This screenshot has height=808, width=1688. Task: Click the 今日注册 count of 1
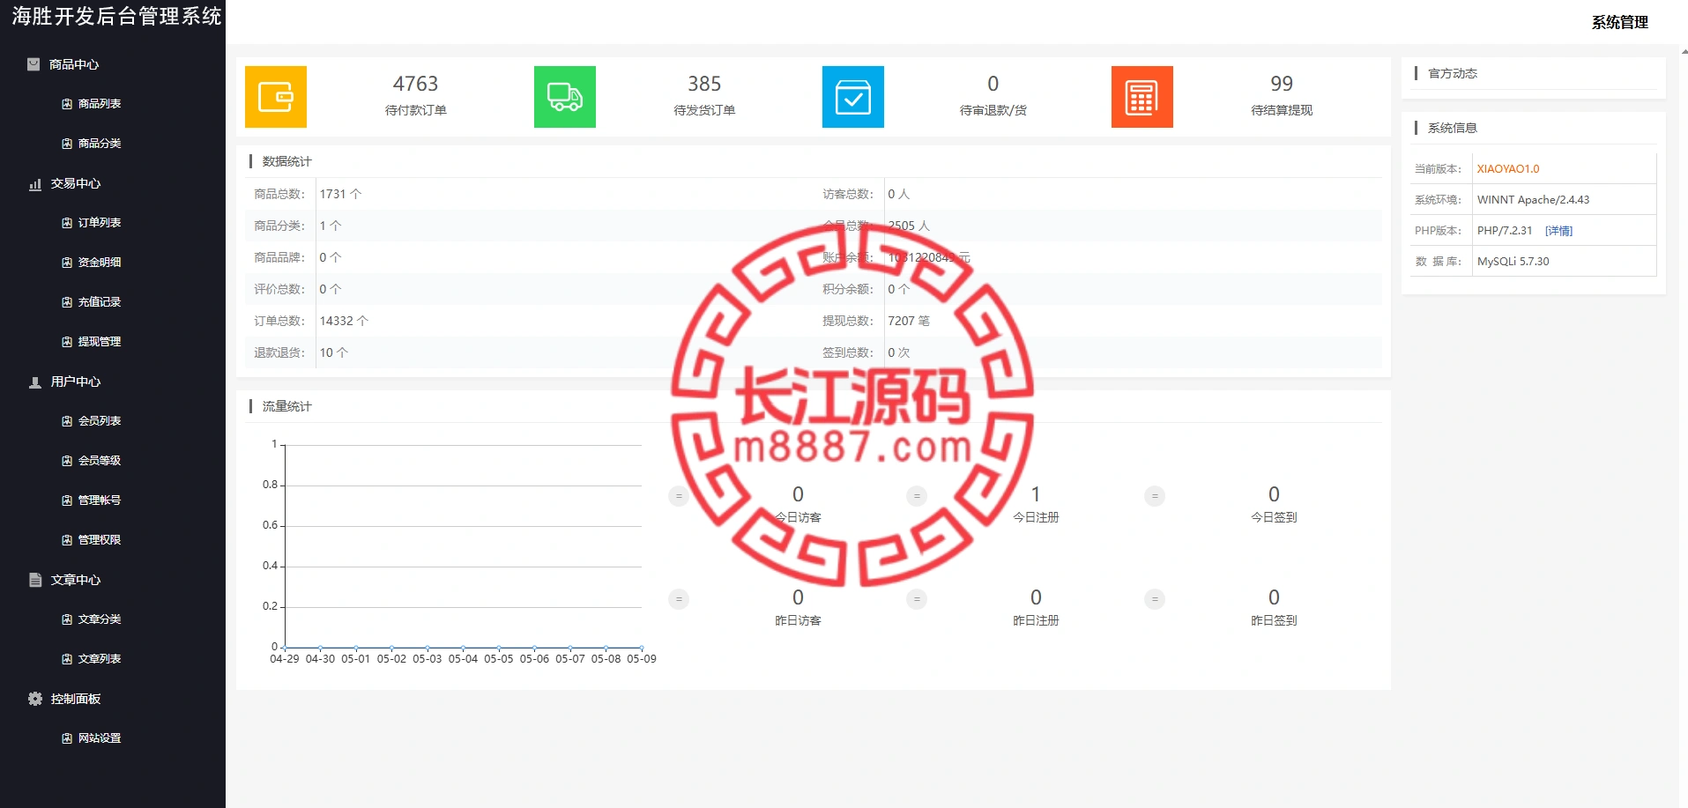click(1036, 494)
